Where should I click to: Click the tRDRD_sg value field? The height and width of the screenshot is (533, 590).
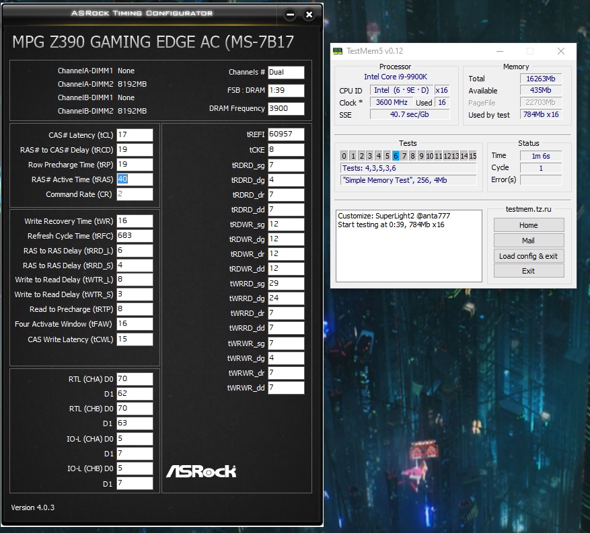286,165
